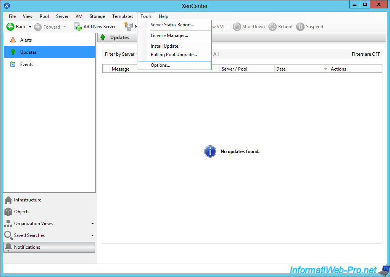Click the Add New Server icon
390x277 pixels.
(78, 27)
